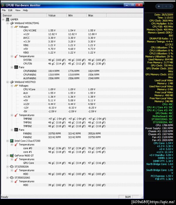This screenshot has width=176, height=205.
Task: Click the ST3250820A hard drive icon
Action: pyautogui.click(x=12, y=166)
